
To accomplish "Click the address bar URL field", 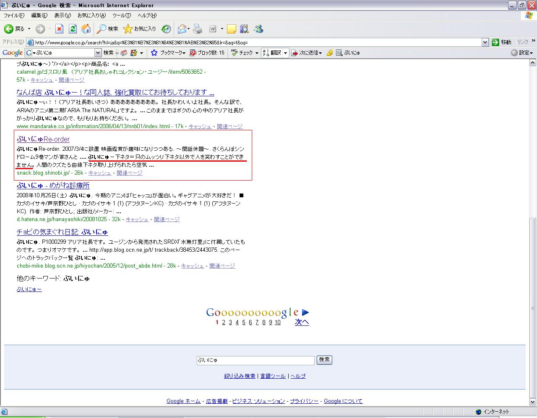I will (254, 42).
